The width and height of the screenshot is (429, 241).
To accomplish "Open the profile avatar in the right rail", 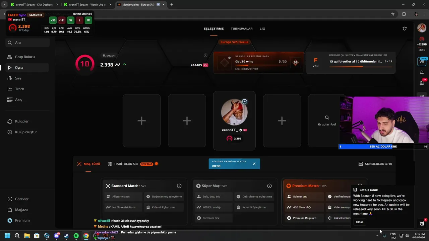I will 422,28.
